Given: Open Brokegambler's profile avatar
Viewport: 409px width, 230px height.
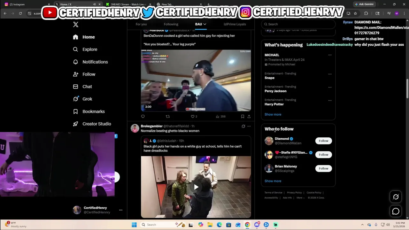Looking at the screenshot, I should click(x=135, y=128).
